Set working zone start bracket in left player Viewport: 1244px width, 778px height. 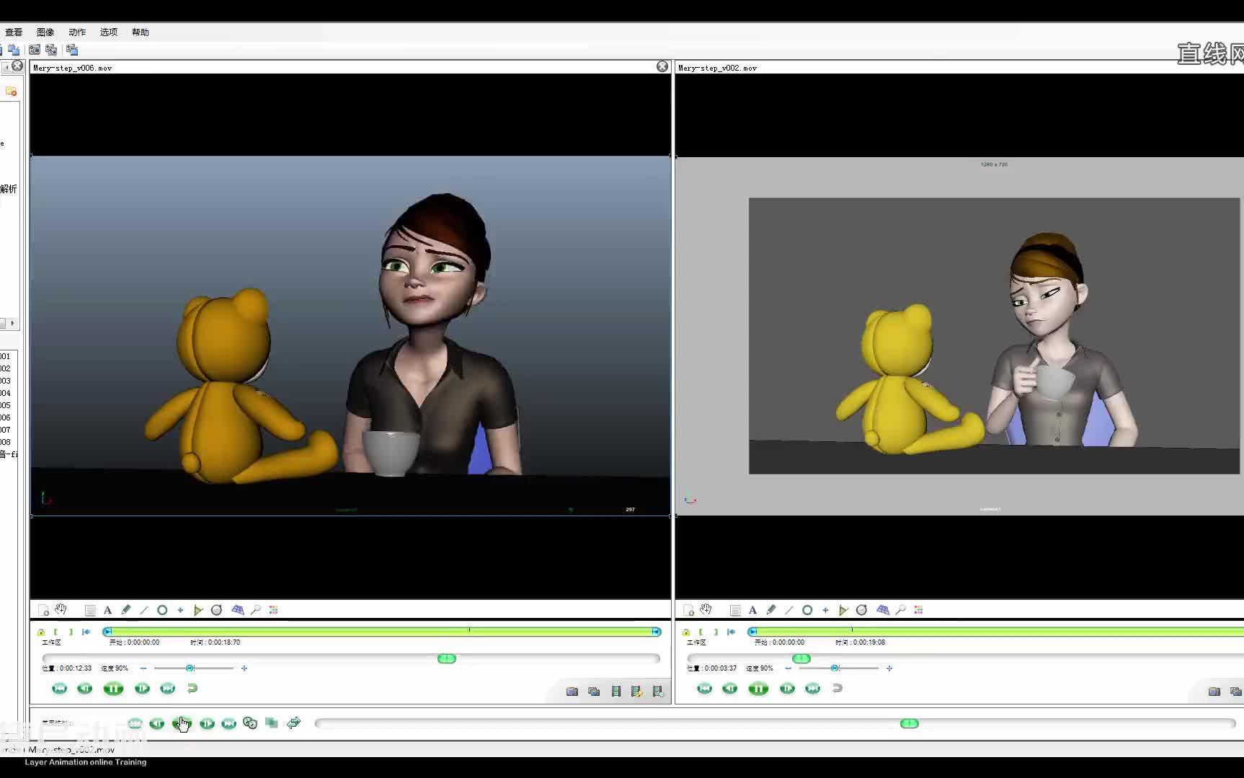pyautogui.click(x=55, y=632)
